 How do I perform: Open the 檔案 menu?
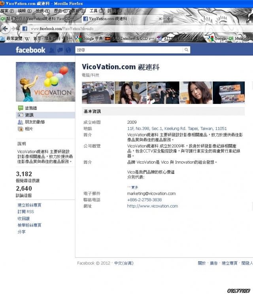[x=7, y=11]
